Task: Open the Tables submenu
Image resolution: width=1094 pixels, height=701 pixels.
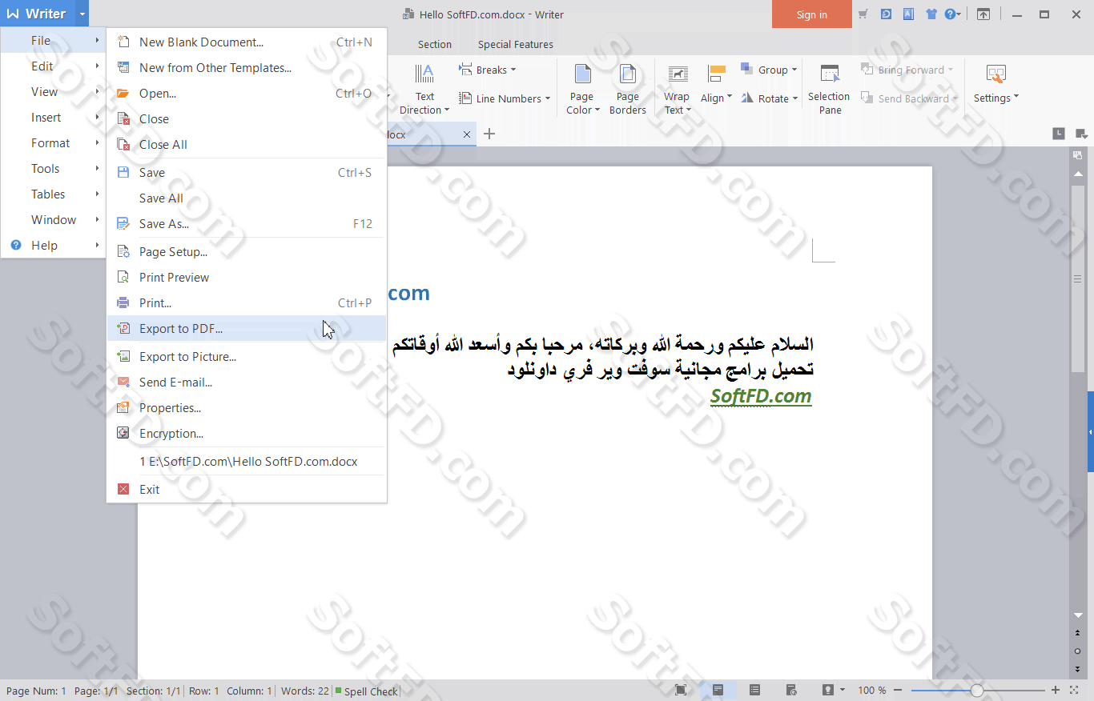Action: [x=53, y=194]
